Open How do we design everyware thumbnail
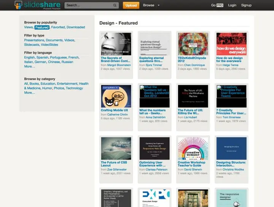 231,44
